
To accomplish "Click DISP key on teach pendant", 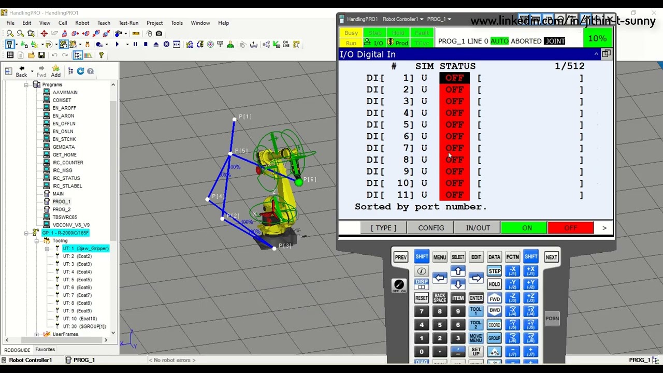I will 422,284.
